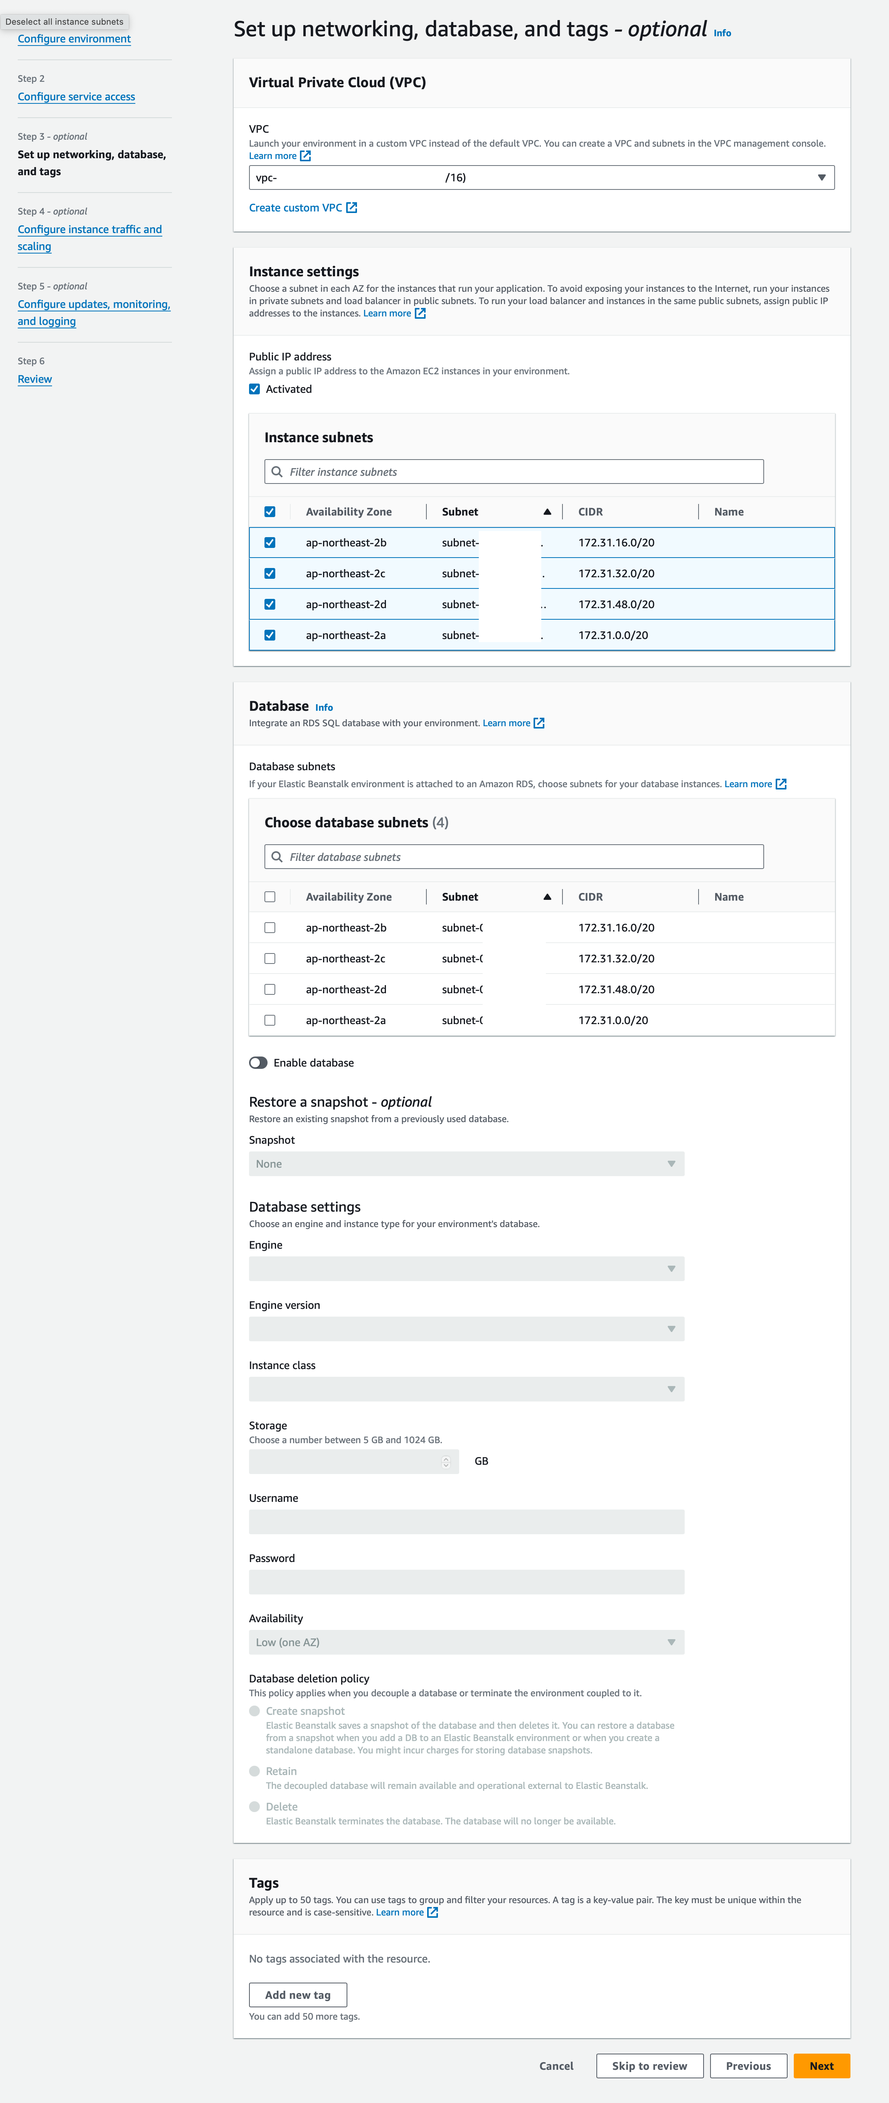Turn on the Enable database toggle
Image resolution: width=889 pixels, height=2103 pixels.
coord(259,1063)
